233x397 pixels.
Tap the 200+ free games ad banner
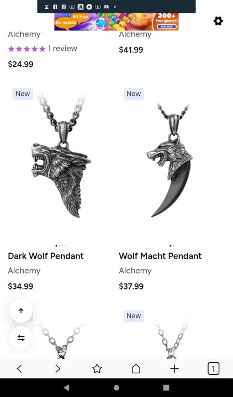[116, 22]
